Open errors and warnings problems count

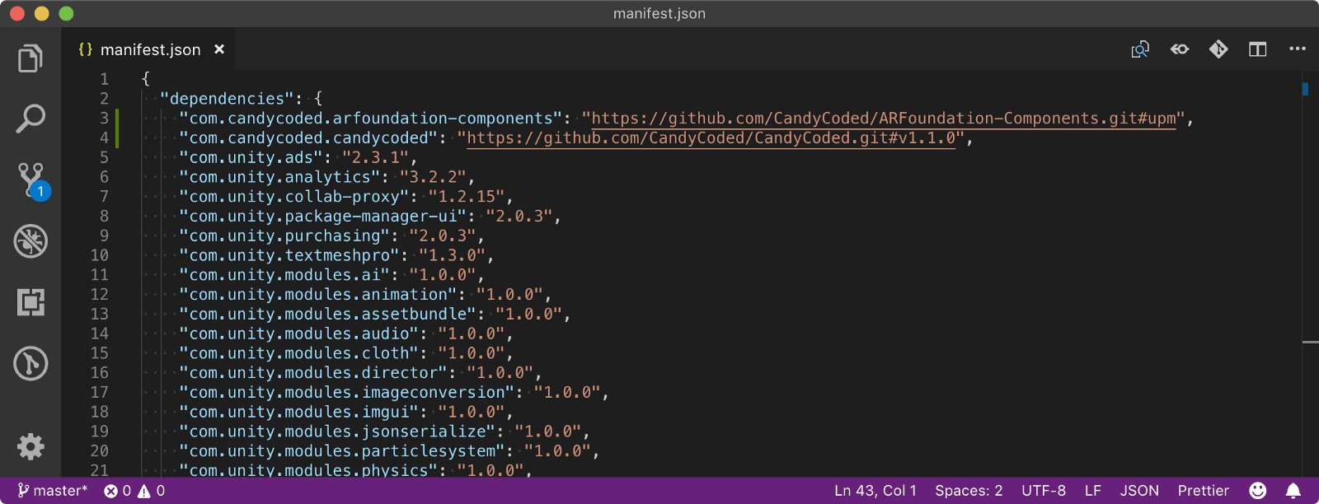tap(134, 491)
